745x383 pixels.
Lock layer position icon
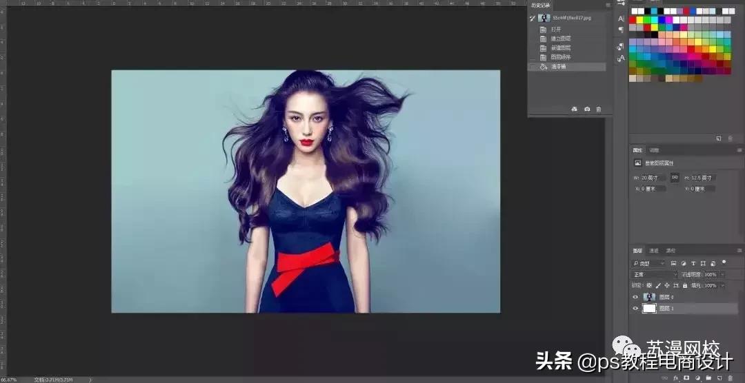point(667,286)
